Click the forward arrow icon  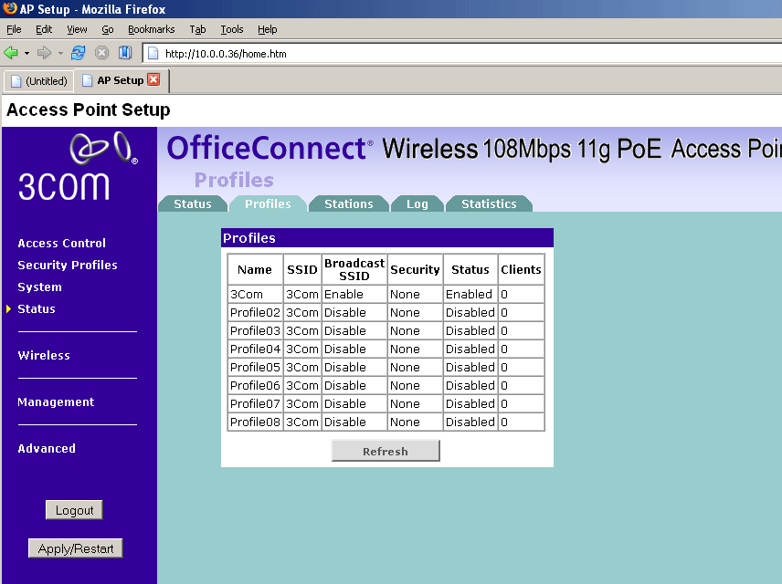pyautogui.click(x=45, y=52)
